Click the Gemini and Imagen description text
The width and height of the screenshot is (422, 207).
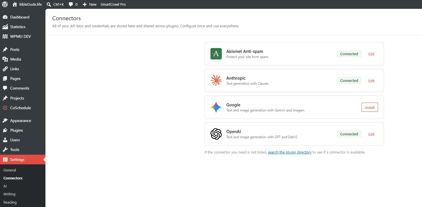click(266, 110)
